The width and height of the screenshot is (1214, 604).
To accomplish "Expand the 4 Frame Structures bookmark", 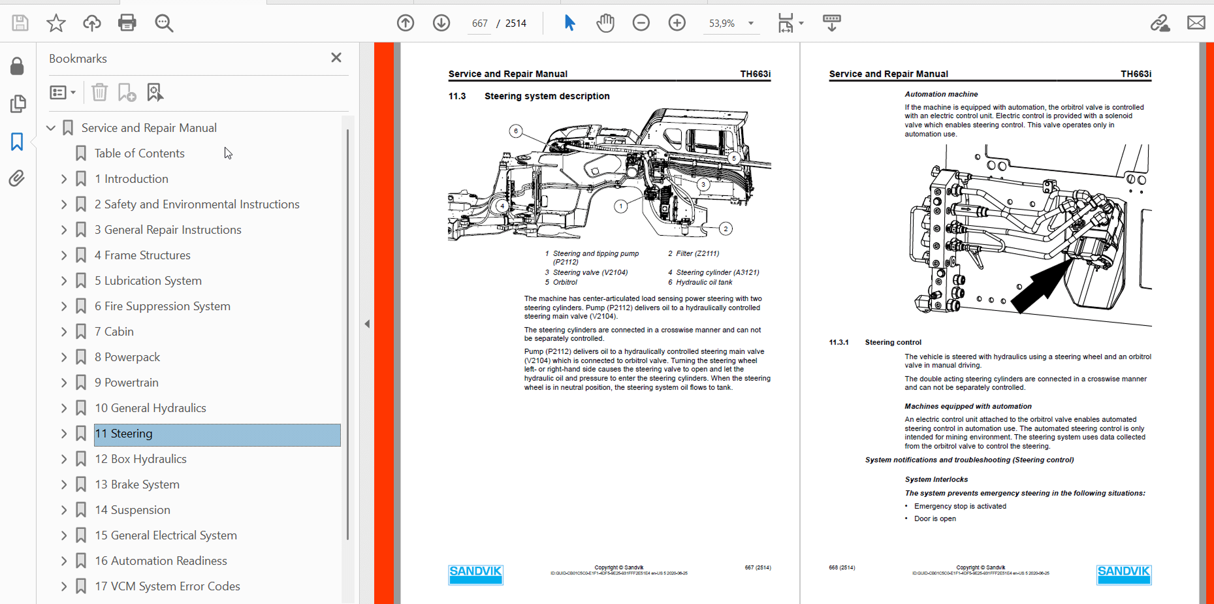I will pyautogui.click(x=64, y=255).
